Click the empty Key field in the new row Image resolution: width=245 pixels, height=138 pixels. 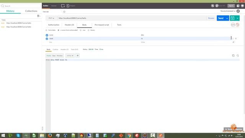click(94, 42)
